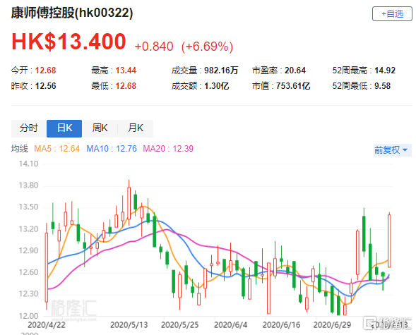
Task: Click the 52-week low value 9.58
Action: point(382,86)
